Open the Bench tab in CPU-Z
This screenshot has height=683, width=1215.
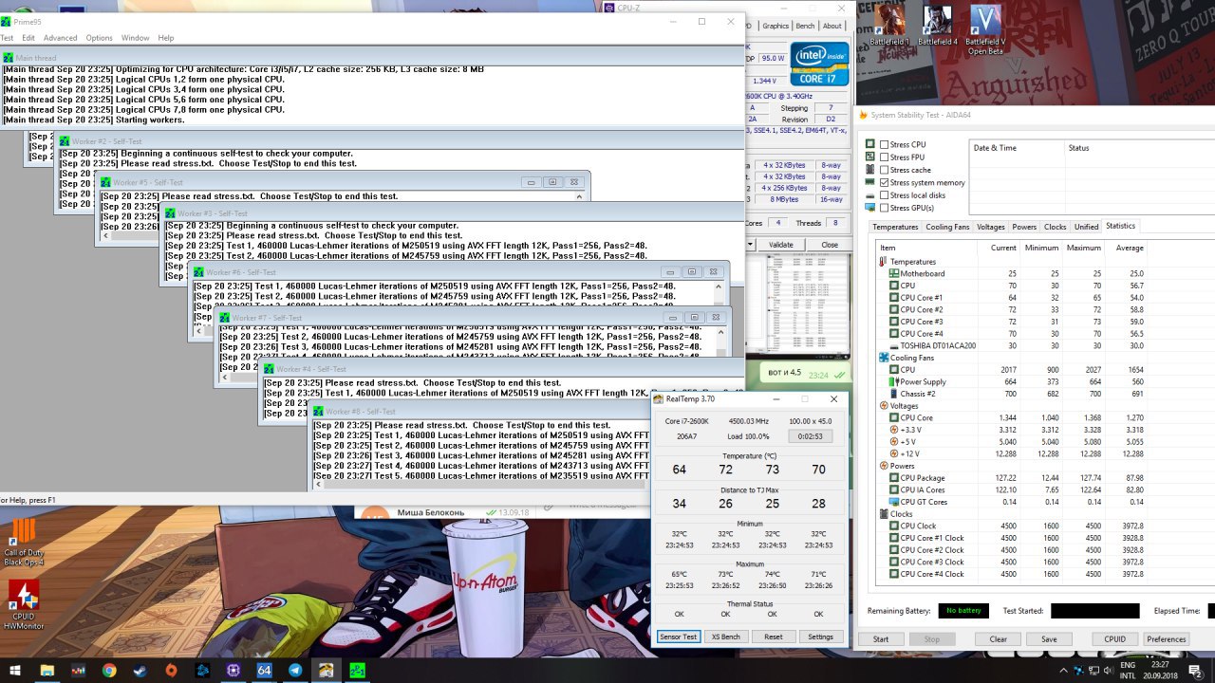pyautogui.click(x=805, y=27)
